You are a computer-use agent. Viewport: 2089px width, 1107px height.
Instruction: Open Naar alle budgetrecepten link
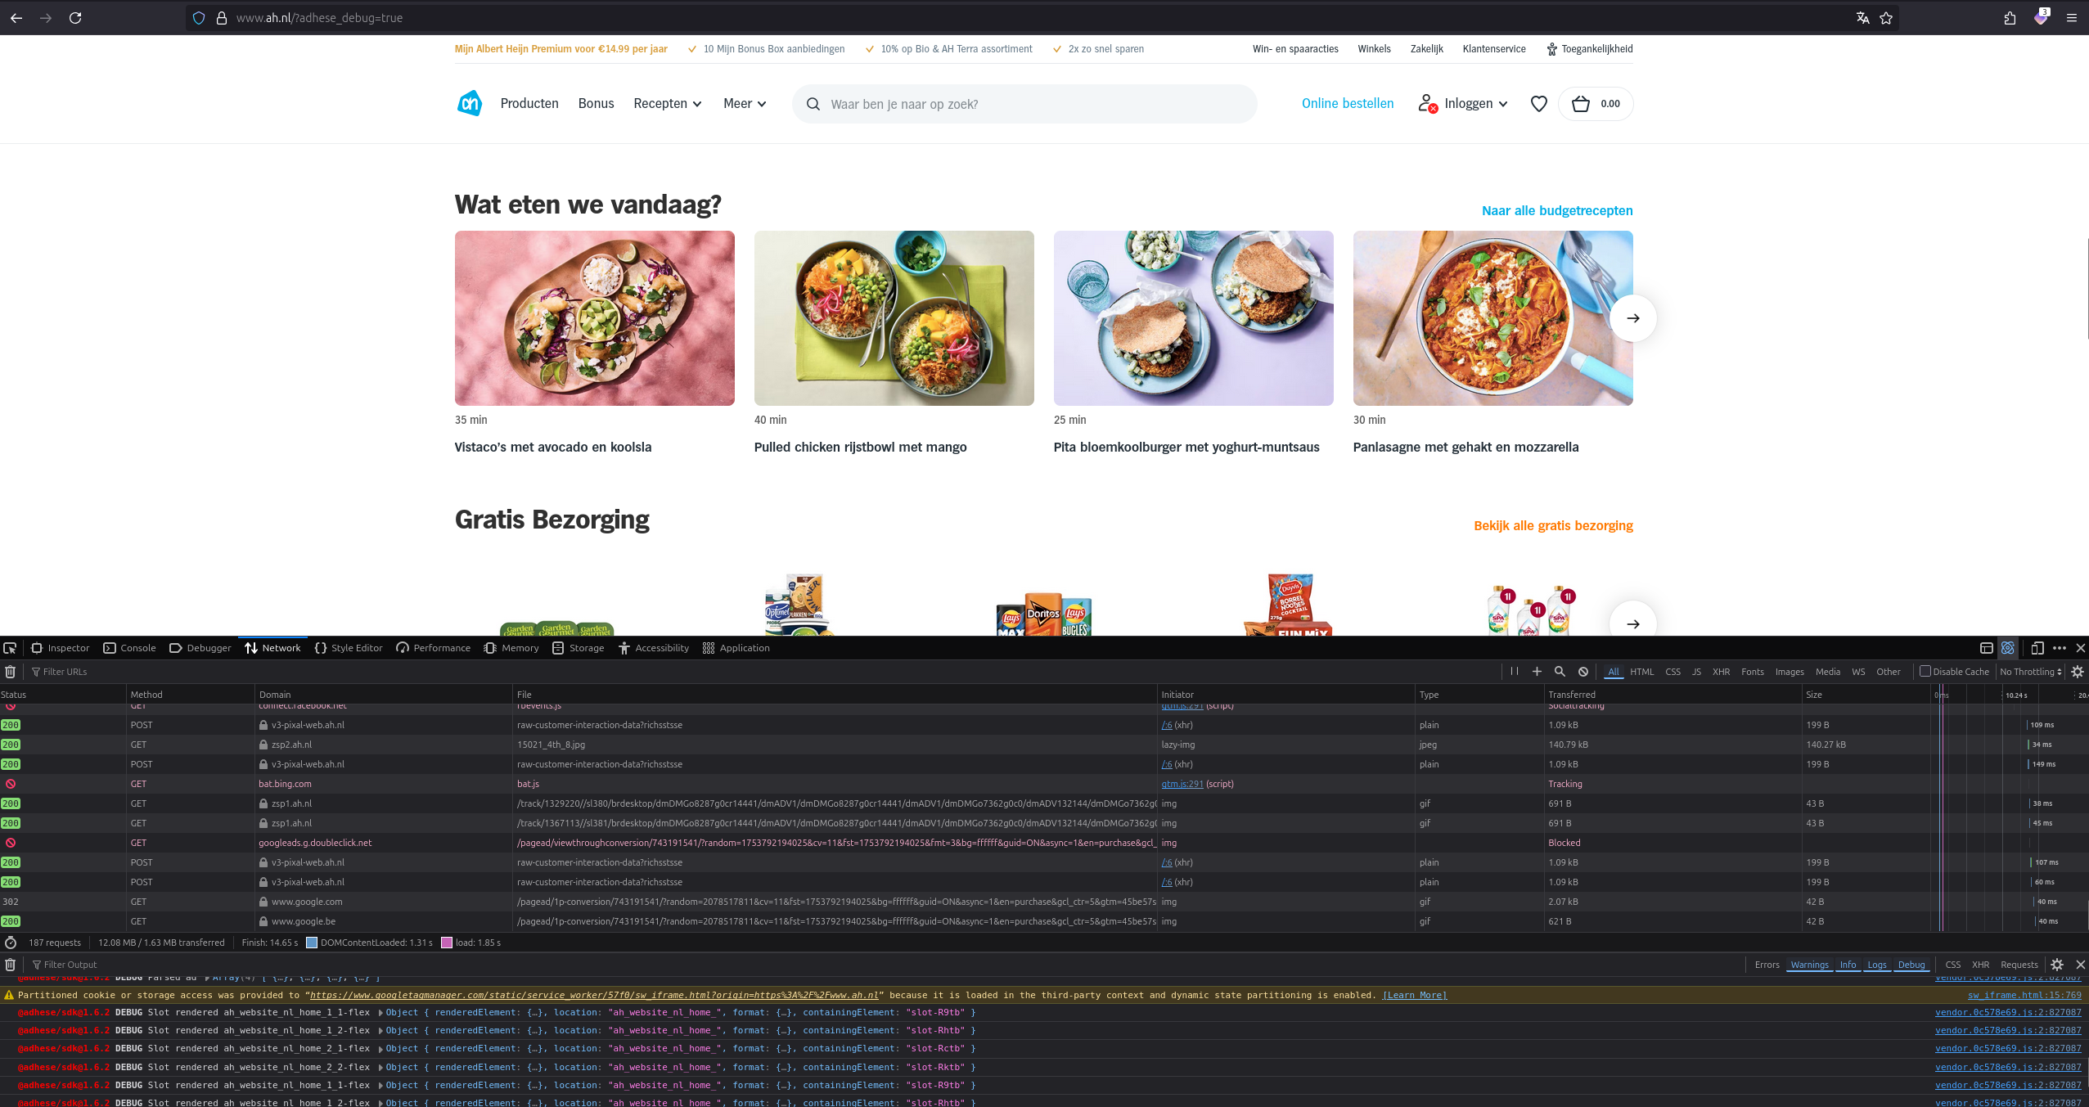tap(1557, 211)
